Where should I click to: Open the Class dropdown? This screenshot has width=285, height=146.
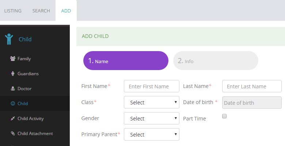pos(152,102)
